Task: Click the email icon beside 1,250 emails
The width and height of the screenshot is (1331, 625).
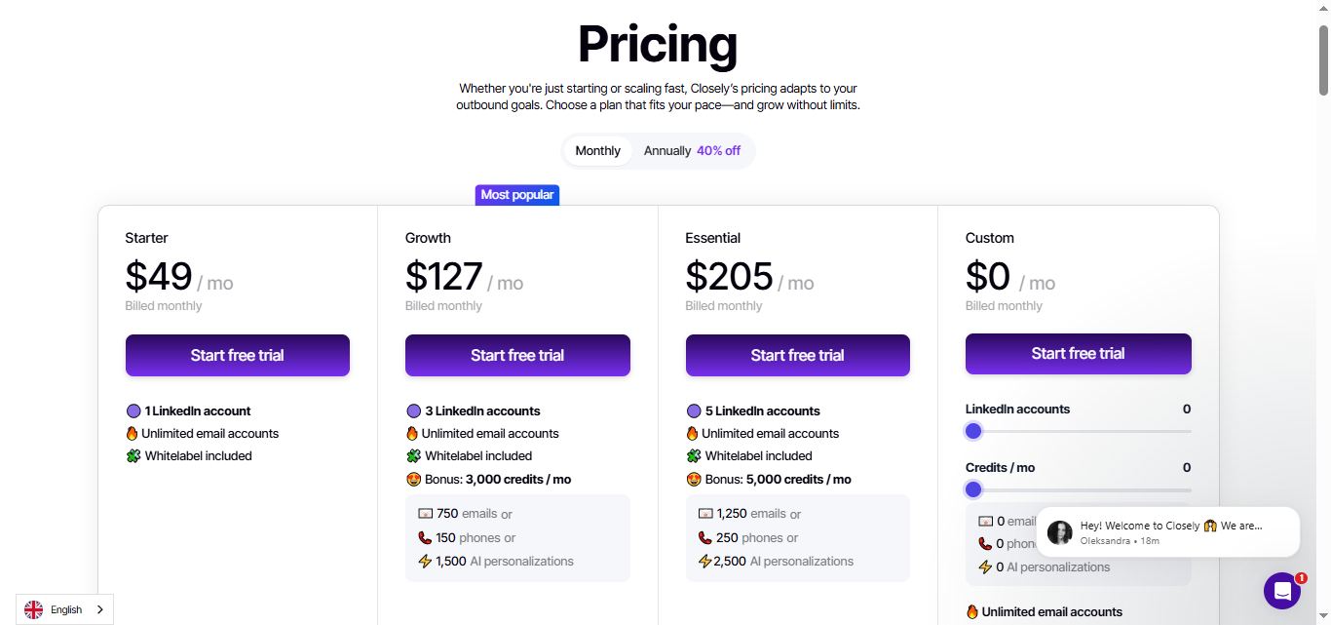Action: point(705,513)
